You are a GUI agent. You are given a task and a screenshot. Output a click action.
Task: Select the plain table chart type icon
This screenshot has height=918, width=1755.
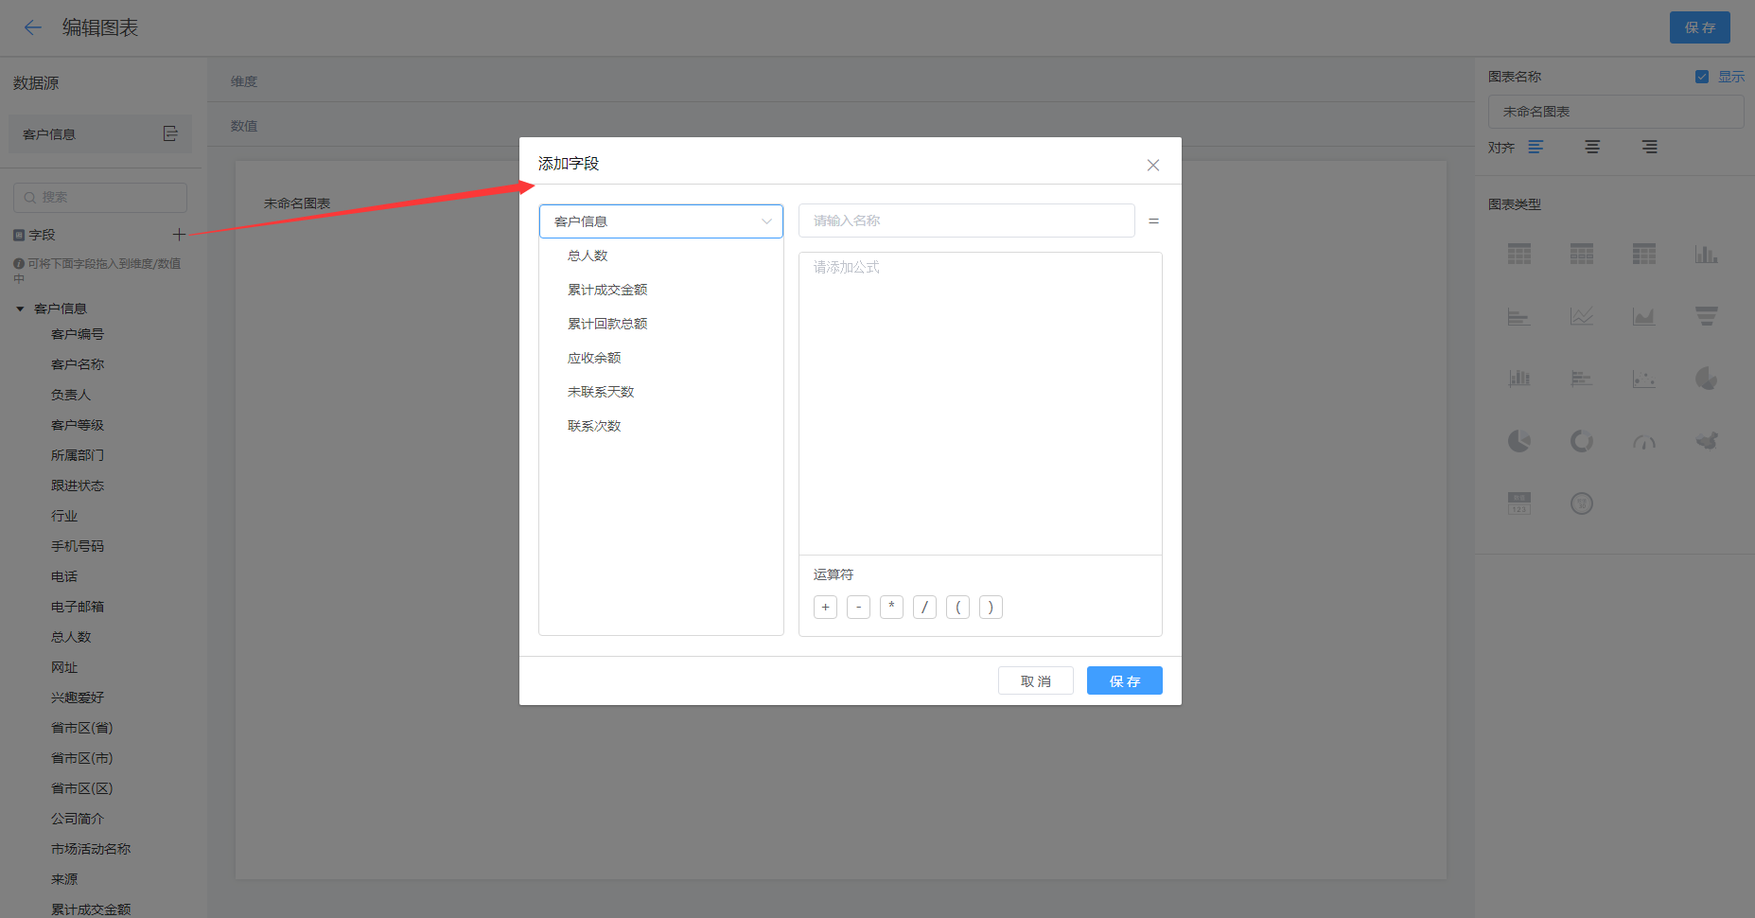tap(1519, 254)
